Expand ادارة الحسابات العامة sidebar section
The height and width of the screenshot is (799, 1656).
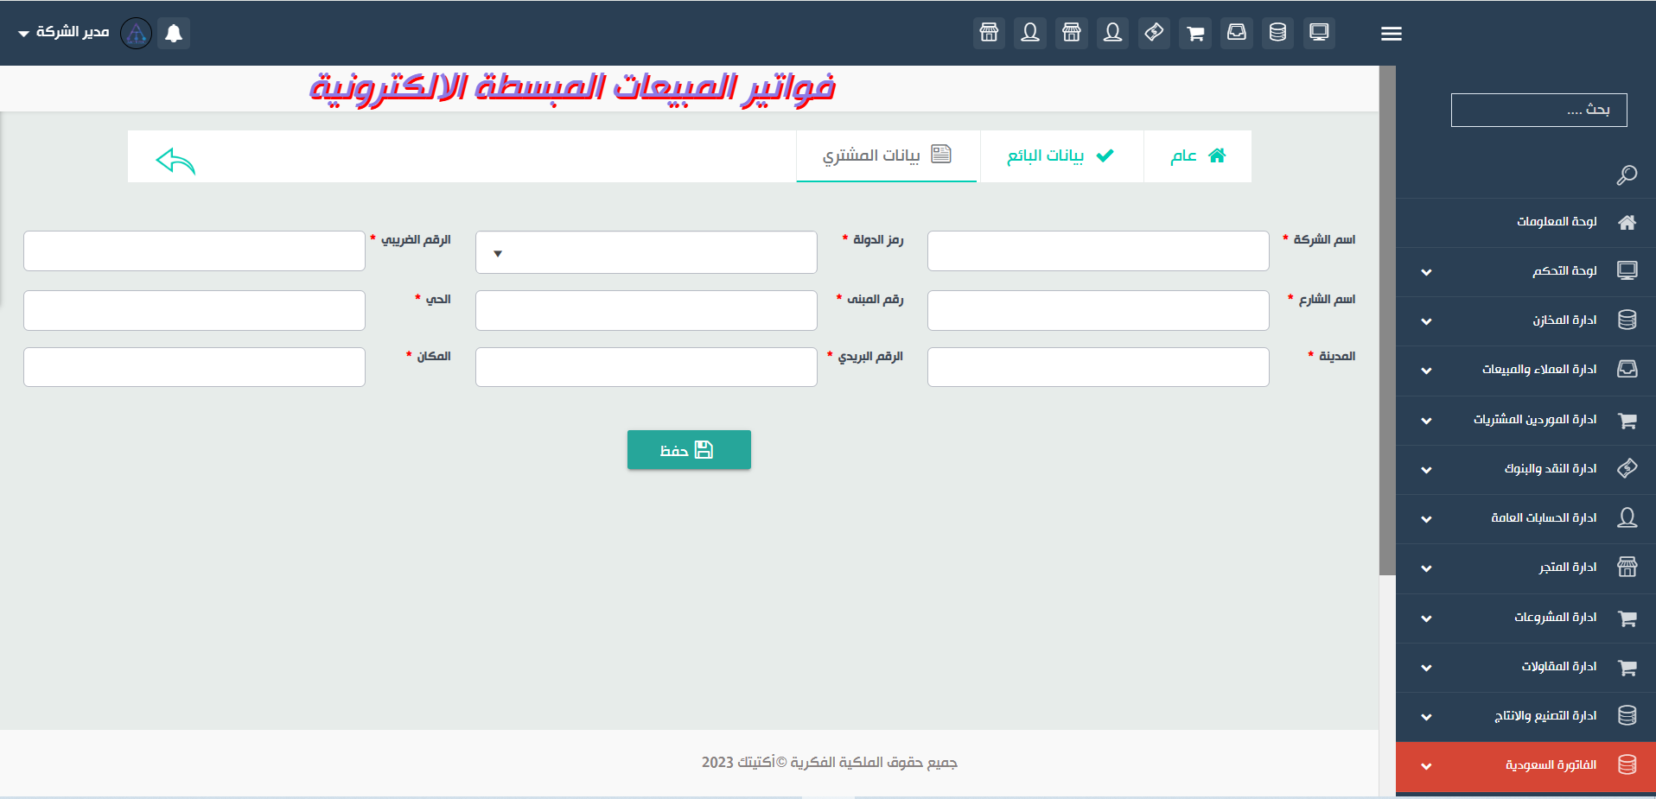click(x=1526, y=518)
